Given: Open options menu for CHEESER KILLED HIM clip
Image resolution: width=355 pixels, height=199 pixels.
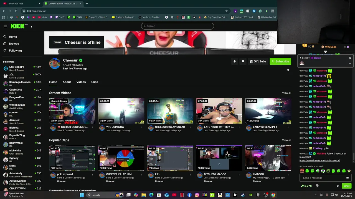Looking at the screenshot, I should 141,175.
